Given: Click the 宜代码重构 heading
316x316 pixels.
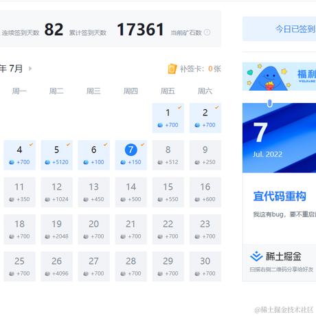Looking at the screenshot, I should pyautogui.click(x=280, y=196).
